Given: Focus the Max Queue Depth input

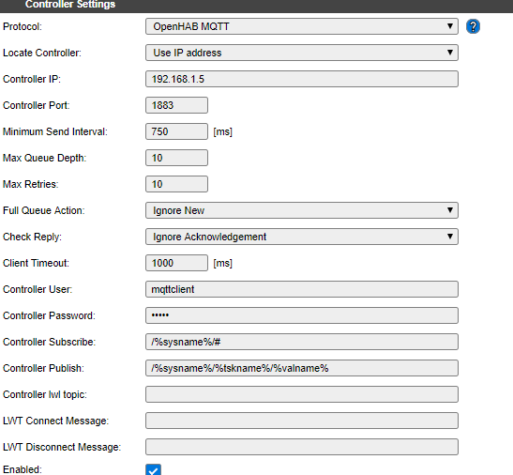Looking at the screenshot, I should click(176, 158).
